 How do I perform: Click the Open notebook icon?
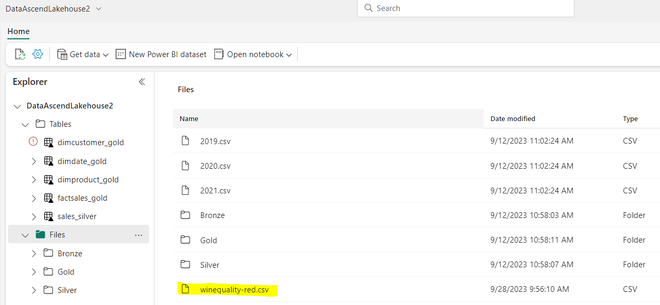point(218,54)
